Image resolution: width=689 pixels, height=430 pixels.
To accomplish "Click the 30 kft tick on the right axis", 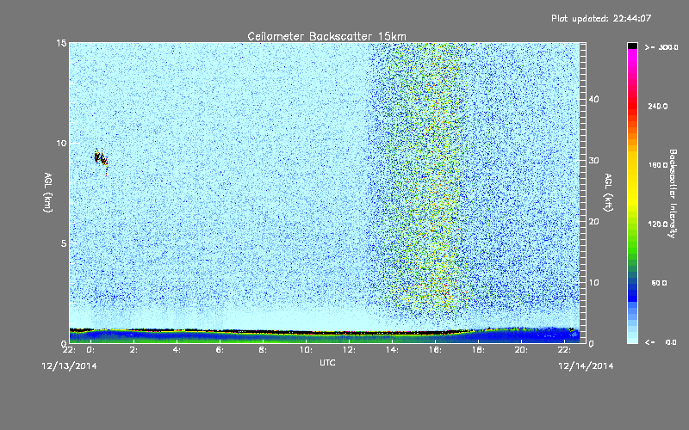I will (x=593, y=160).
